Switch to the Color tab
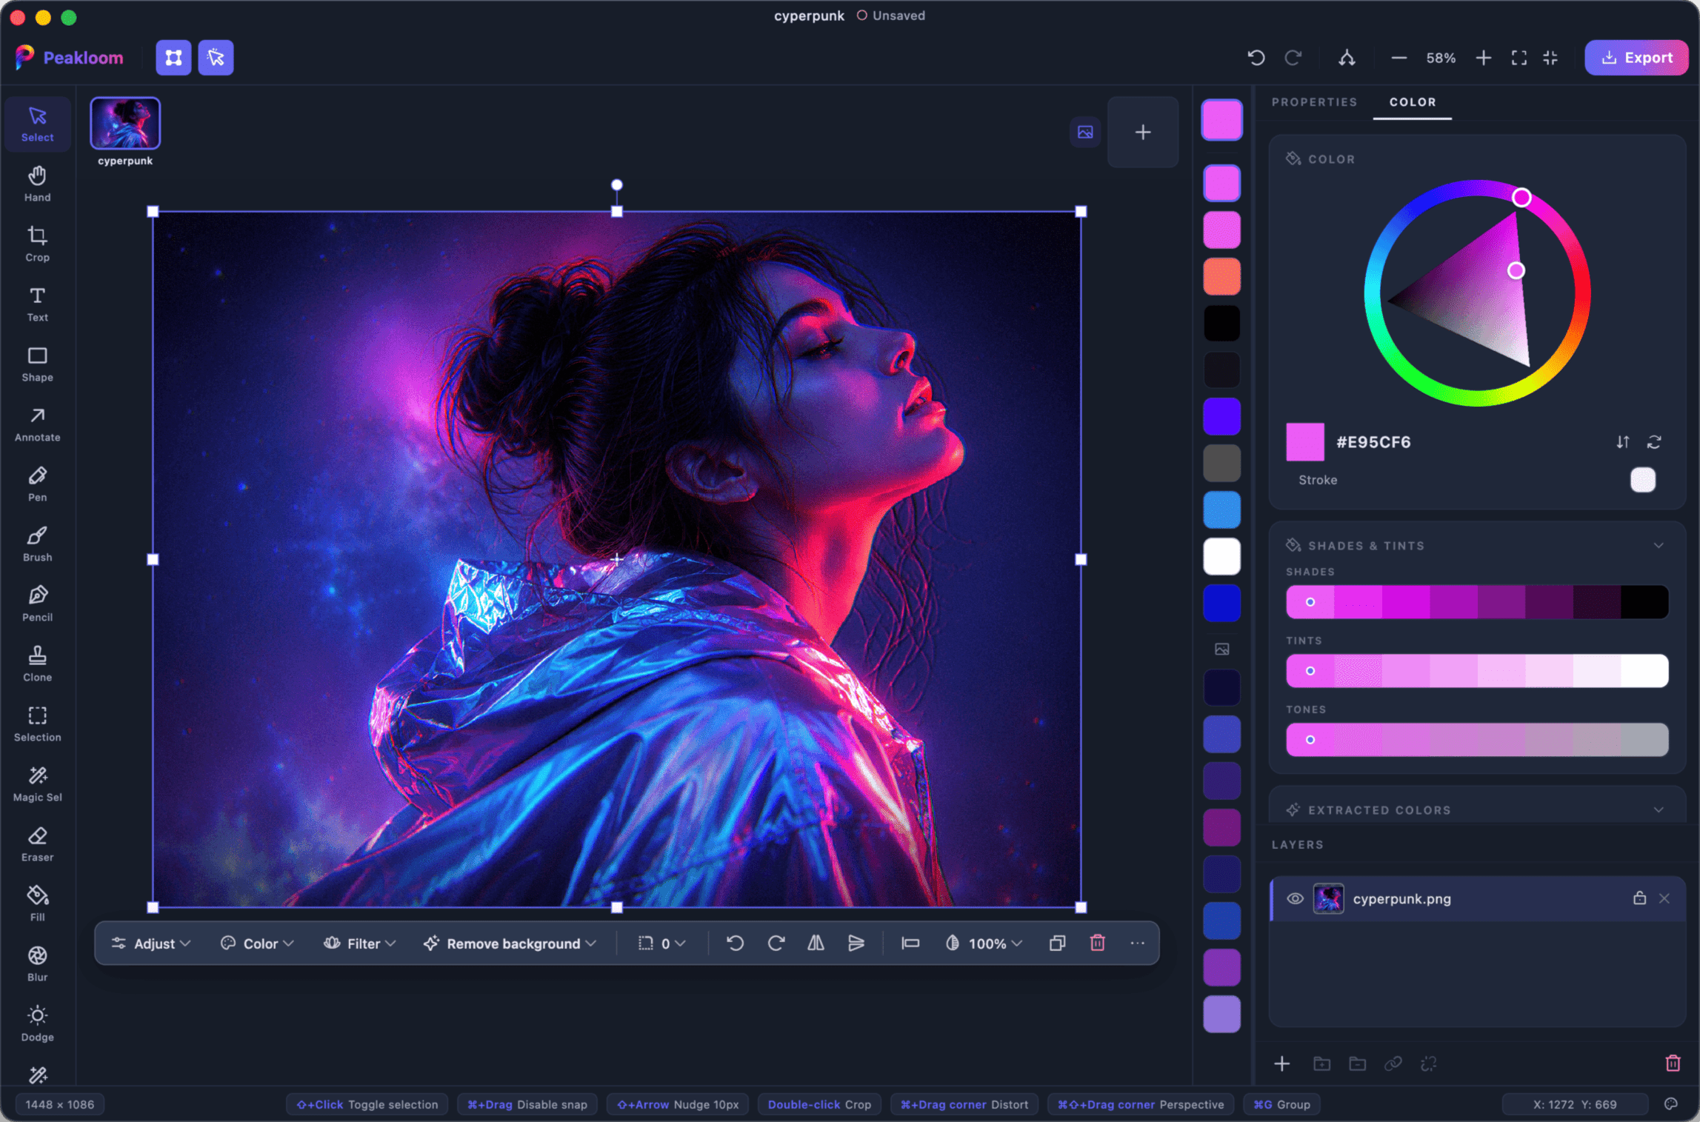The height and width of the screenshot is (1122, 1700). click(x=1412, y=102)
